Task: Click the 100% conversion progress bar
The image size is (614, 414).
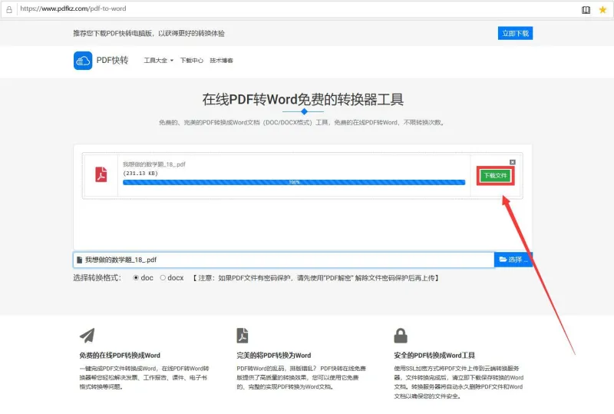Action: click(x=294, y=182)
